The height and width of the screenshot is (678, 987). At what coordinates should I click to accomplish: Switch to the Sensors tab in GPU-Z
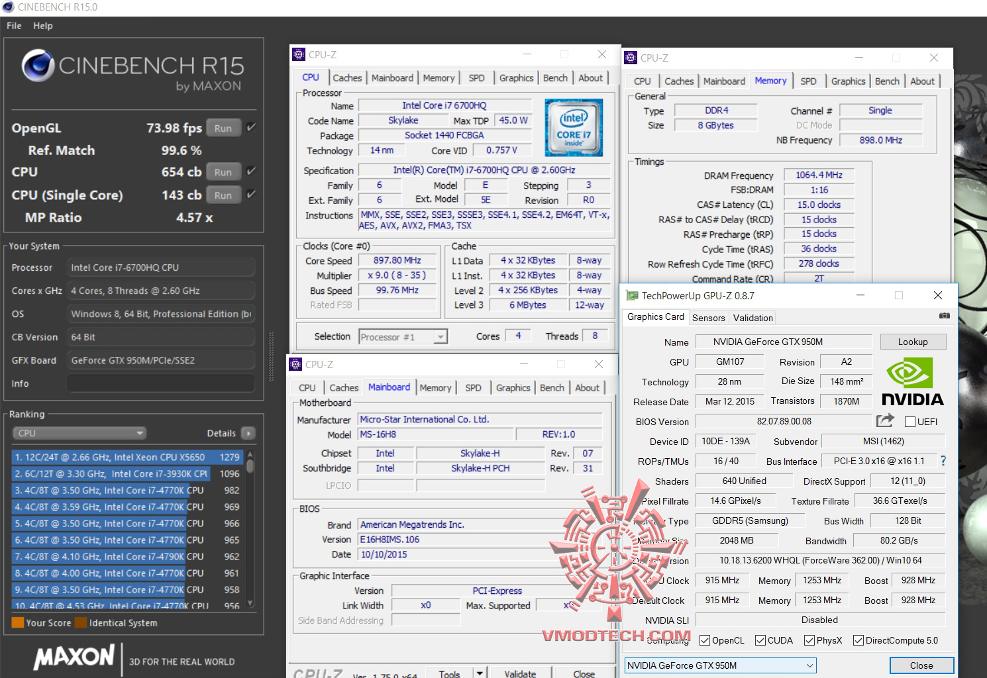click(708, 318)
